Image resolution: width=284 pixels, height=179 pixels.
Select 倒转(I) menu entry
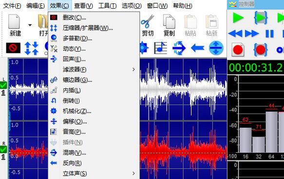[x=94, y=101]
